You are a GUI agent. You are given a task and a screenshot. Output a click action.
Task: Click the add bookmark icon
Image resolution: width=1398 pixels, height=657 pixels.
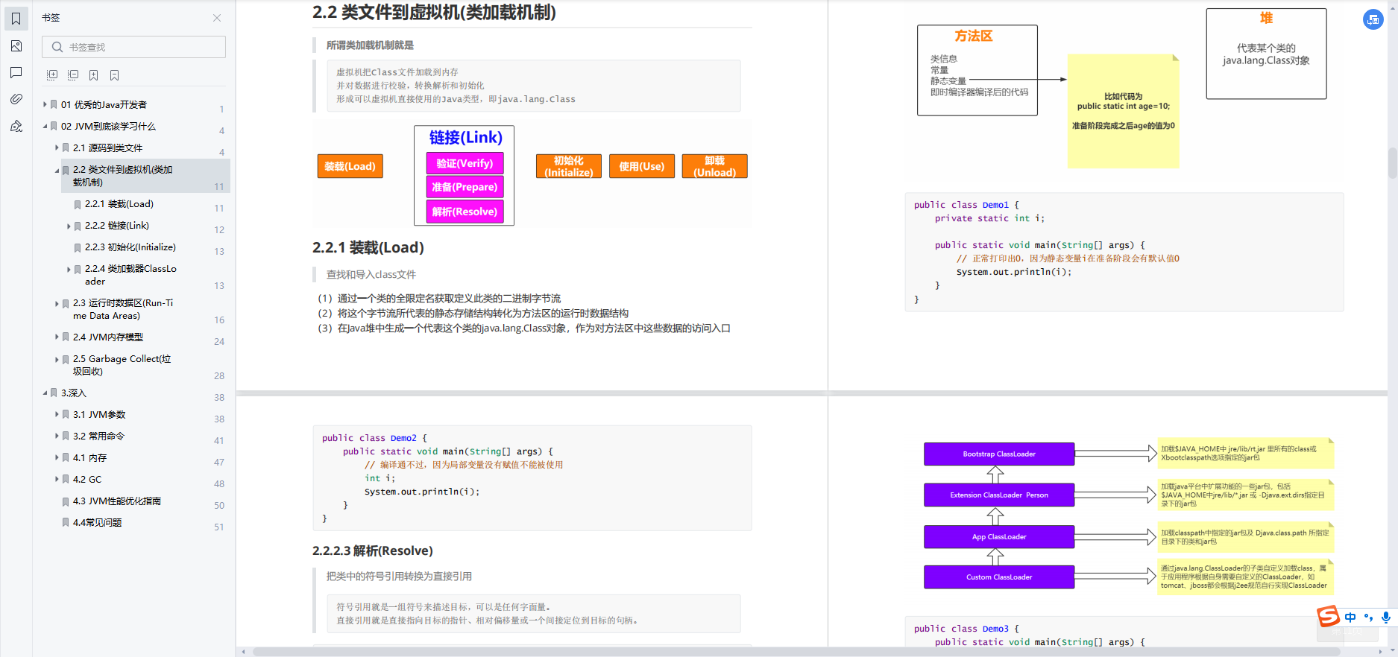[94, 75]
